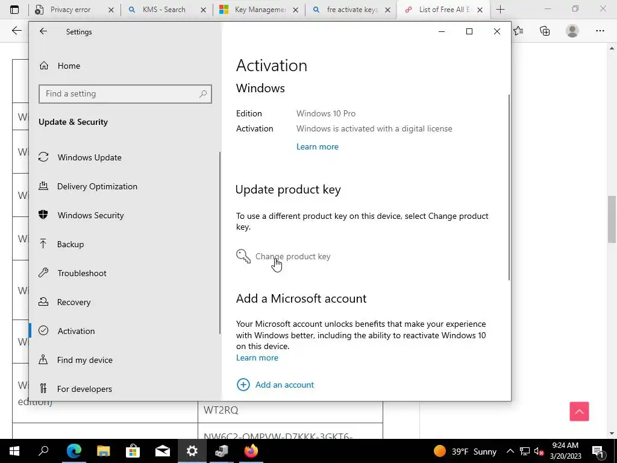Image resolution: width=617 pixels, height=463 pixels.
Task: Click the network tray icon
Action: (x=525, y=451)
